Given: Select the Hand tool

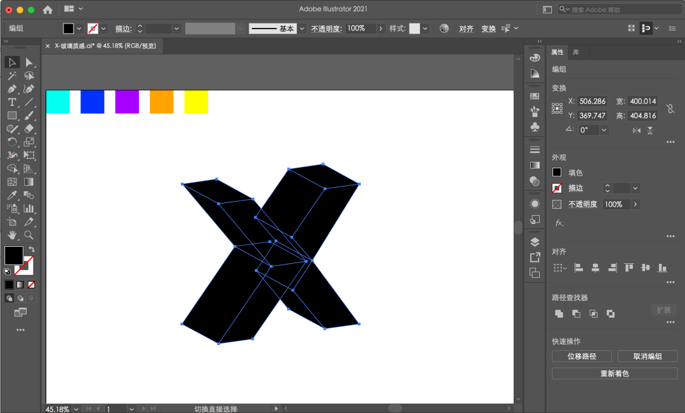Looking at the screenshot, I should [x=12, y=235].
